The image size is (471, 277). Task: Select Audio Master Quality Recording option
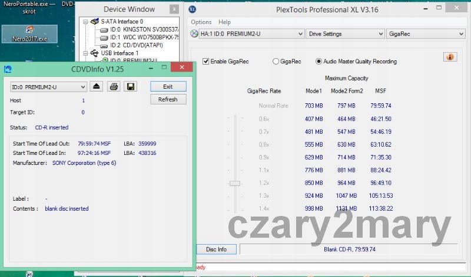point(319,62)
